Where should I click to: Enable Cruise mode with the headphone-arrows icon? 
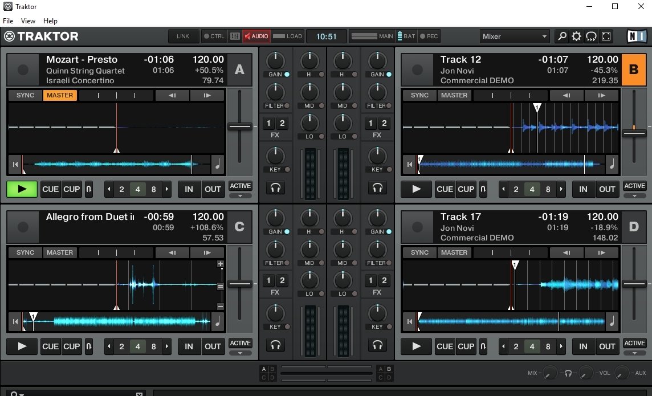tap(590, 36)
